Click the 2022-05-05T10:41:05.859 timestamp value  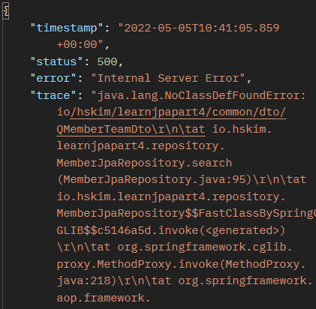pyautogui.click(x=199, y=28)
